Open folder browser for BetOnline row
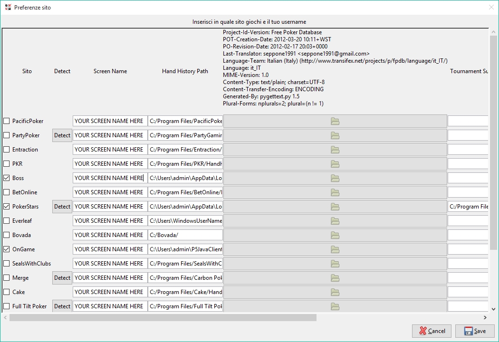This screenshot has width=499, height=342. click(335, 192)
